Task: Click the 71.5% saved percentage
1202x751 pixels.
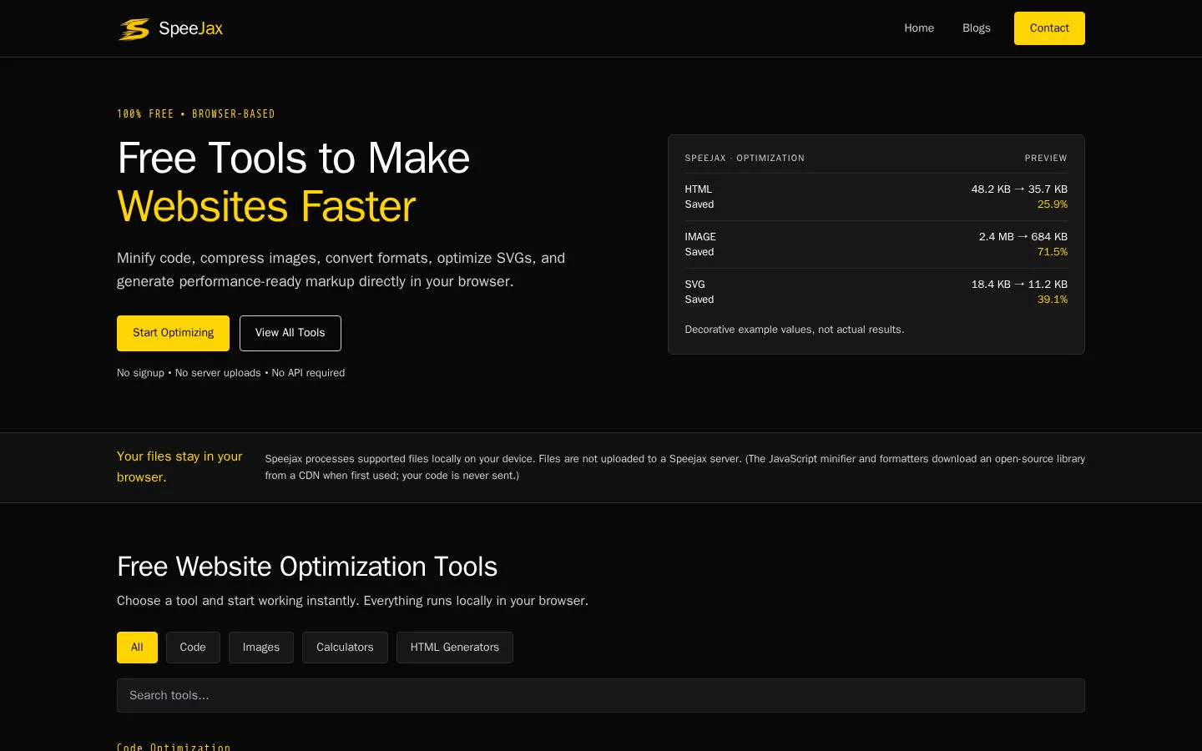Action: pos(1053,252)
